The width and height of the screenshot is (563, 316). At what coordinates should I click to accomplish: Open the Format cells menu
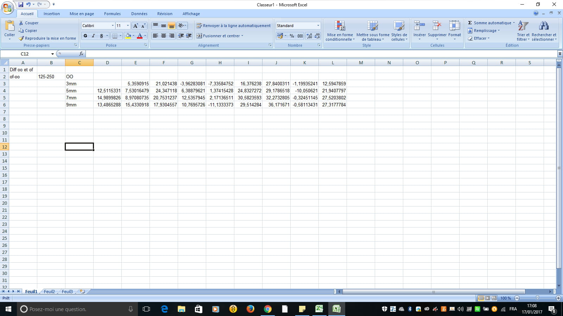(455, 30)
